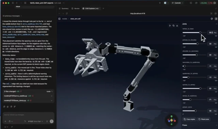Send the message with arrow button
Image resolution: width=218 pixels, height=129 pixels.
pyautogui.click(x=51, y=121)
